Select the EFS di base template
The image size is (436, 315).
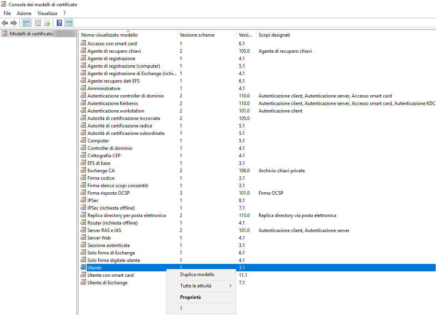pos(99,163)
